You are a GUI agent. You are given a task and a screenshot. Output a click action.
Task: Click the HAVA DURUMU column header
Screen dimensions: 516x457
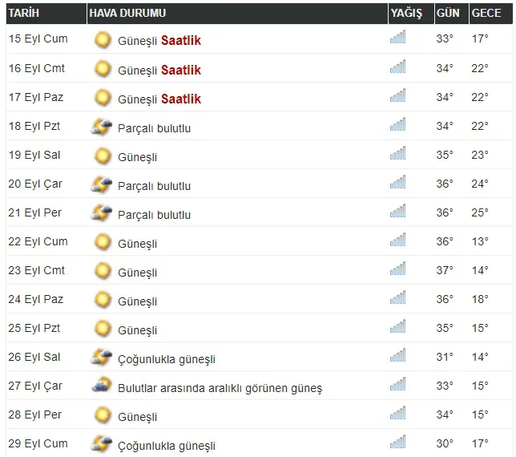click(127, 14)
